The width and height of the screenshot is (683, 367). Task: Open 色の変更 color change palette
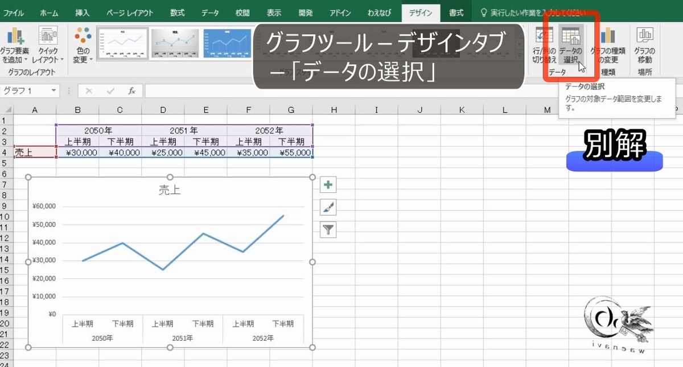(83, 45)
